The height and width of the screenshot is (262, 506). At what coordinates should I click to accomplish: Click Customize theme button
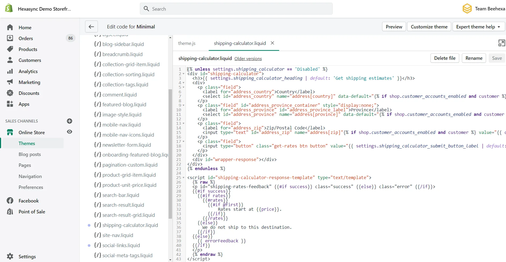pyautogui.click(x=429, y=27)
